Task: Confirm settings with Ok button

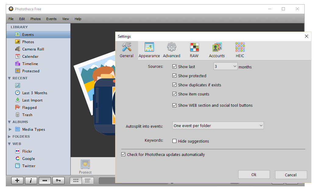Action: 254,175
